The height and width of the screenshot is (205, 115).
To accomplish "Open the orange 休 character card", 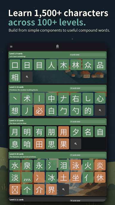I will [x=100, y=177].
